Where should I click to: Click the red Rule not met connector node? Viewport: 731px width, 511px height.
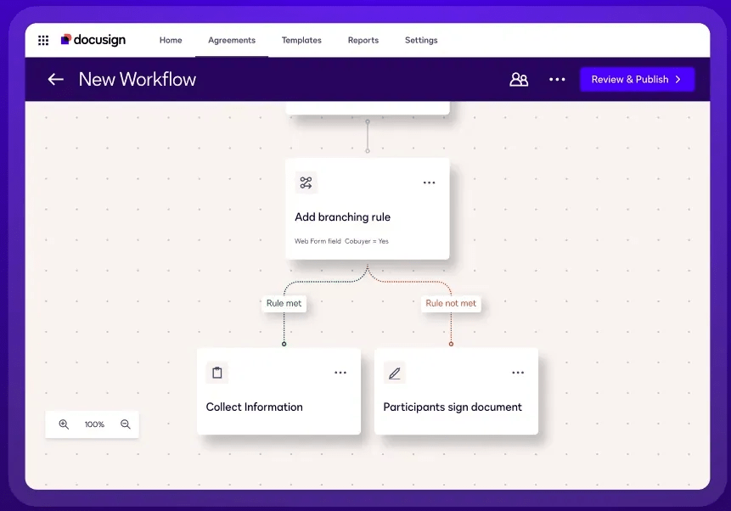pos(451,344)
